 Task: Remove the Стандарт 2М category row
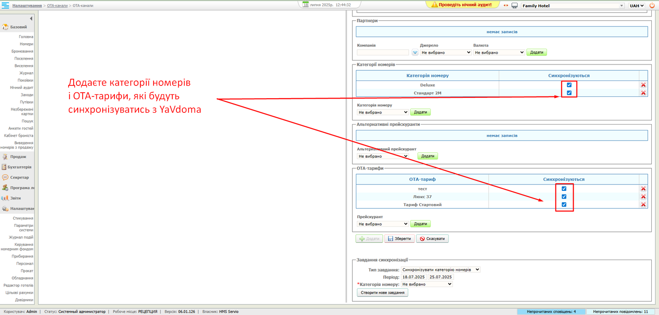[x=643, y=93]
